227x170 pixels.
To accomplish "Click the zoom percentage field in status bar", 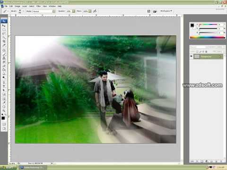I will pos(13,163).
